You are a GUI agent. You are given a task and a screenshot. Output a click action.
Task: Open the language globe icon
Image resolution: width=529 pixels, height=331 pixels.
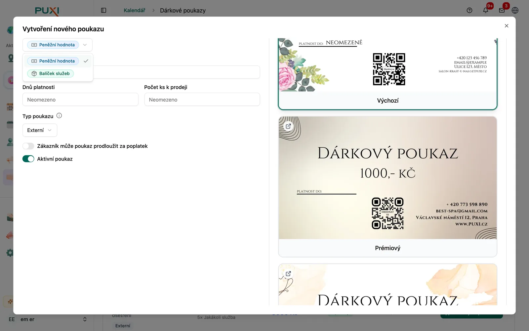[515, 10]
